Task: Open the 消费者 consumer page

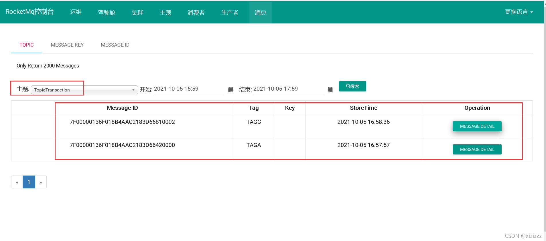Action: pyautogui.click(x=196, y=12)
